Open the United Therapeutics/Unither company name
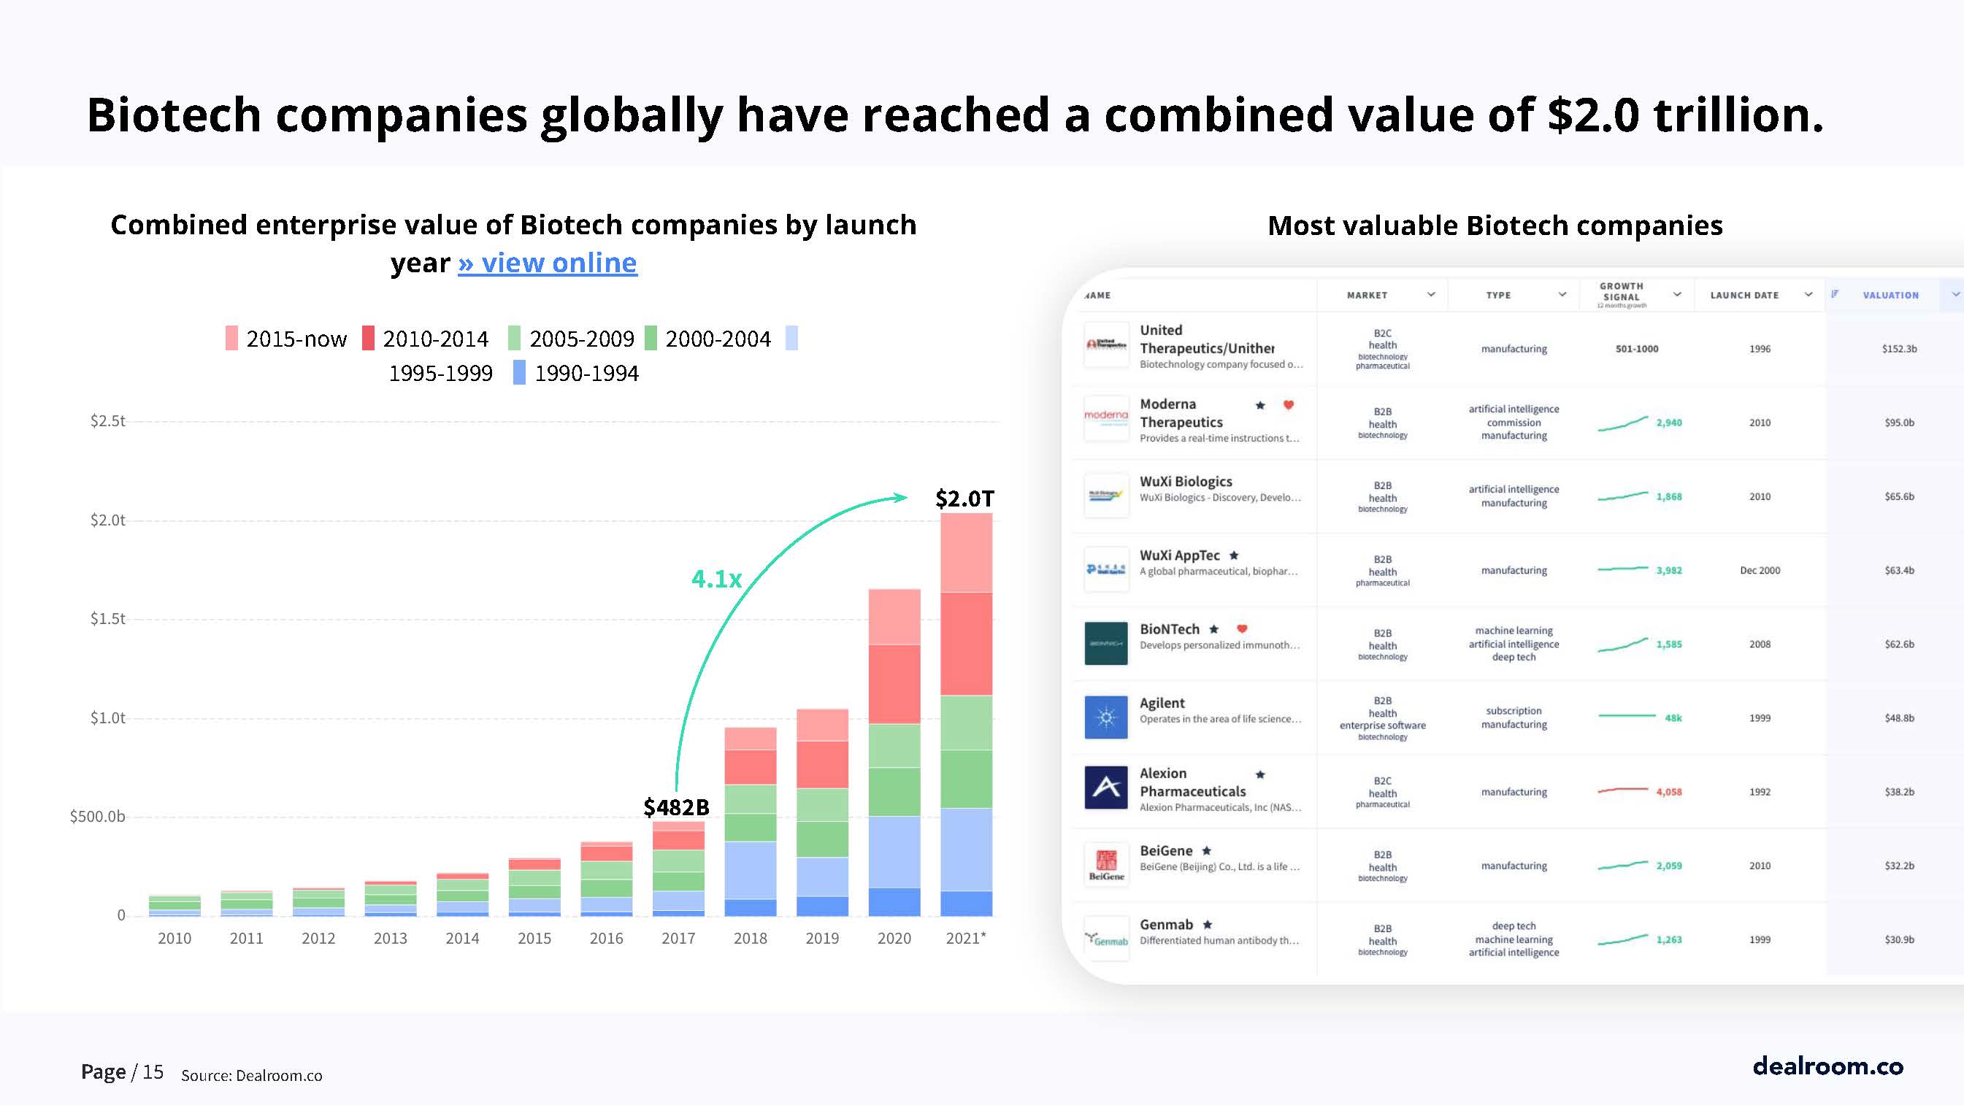The height and width of the screenshot is (1105, 1964). click(1207, 339)
